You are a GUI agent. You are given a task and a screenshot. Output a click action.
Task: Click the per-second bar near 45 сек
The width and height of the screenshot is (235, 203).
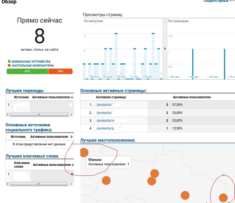click(x=193, y=64)
